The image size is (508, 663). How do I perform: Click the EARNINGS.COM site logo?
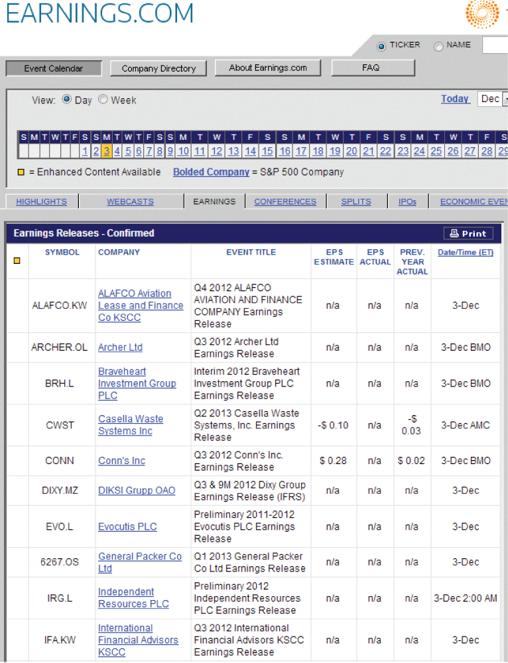99,13
